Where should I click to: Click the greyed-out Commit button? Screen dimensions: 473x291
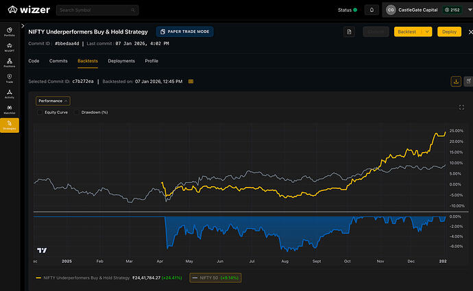[x=376, y=31]
